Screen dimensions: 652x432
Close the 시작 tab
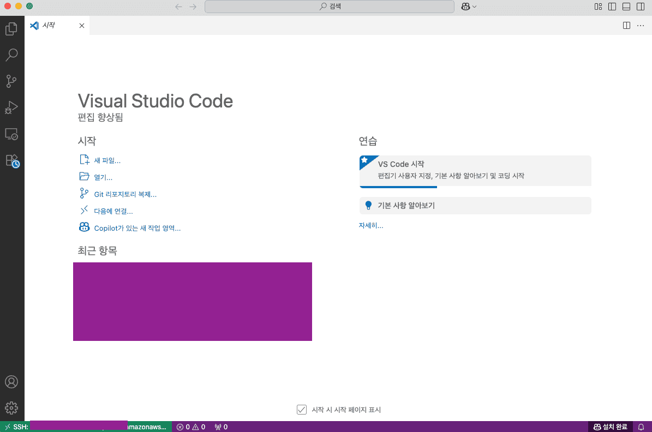82,26
